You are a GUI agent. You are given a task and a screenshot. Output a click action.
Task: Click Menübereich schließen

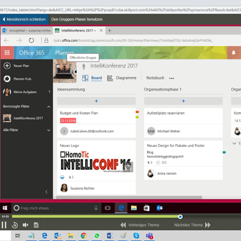click(24, 19)
